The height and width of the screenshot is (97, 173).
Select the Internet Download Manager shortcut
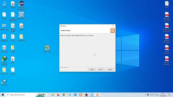click(4, 60)
